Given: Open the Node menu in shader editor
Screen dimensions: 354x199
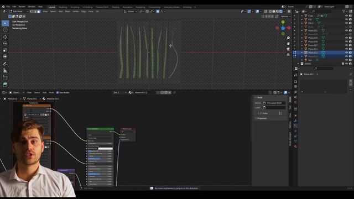Looking at the screenshot, I should pyautogui.click(x=51, y=92).
